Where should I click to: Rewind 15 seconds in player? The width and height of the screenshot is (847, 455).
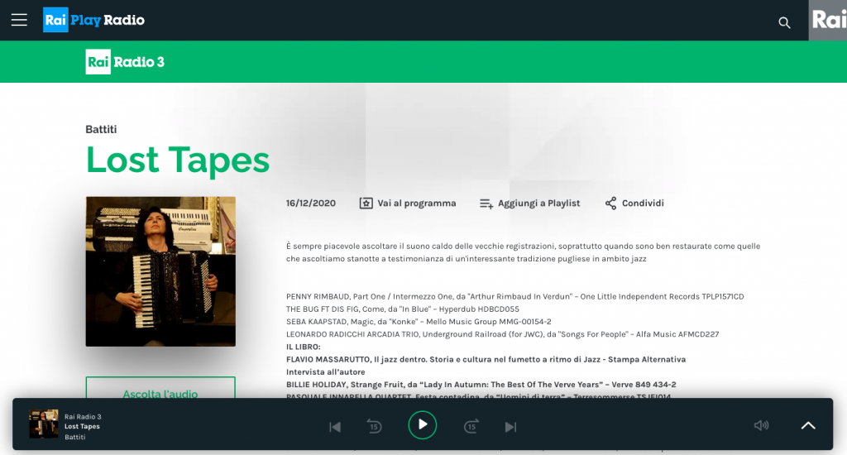click(x=375, y=426)
